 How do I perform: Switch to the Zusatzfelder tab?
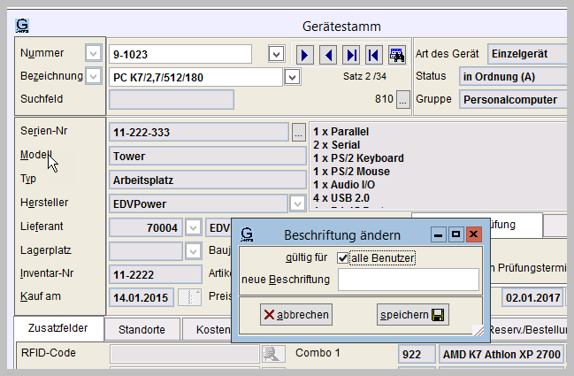tap(58, 328)
